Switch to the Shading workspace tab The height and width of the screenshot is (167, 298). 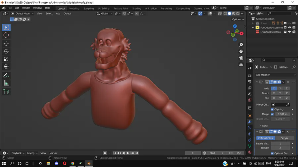pos(137,8)
